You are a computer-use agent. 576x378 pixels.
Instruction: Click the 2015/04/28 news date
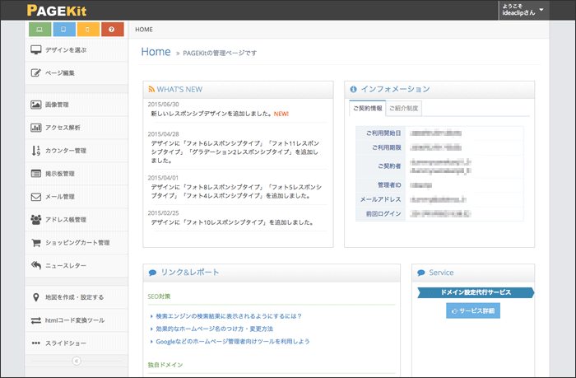pos(163,134)
